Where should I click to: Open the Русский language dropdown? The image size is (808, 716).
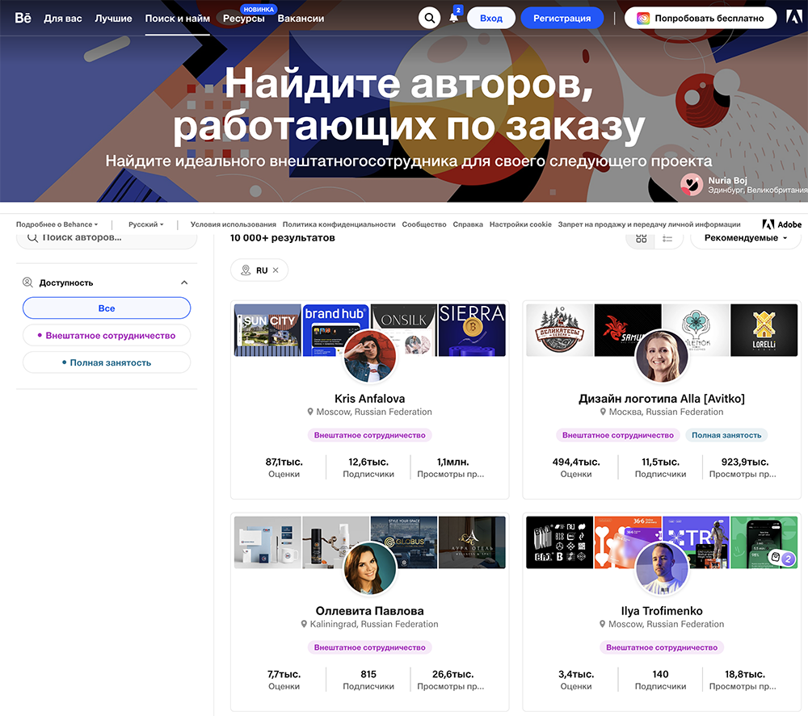coord(145,224)
